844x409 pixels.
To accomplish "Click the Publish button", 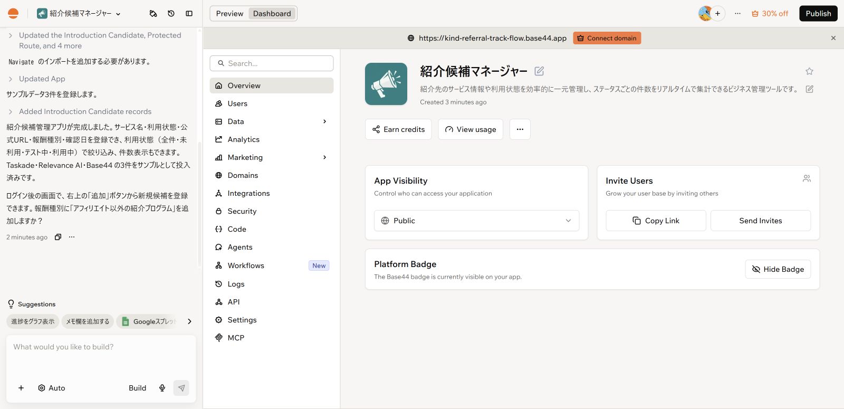I will 818,14.
